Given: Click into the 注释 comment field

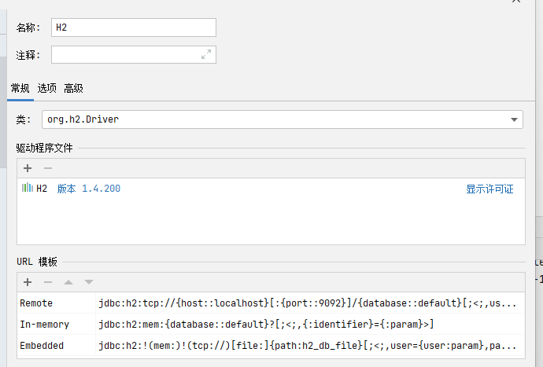Looking at the screenshot, I should pos(124,54).
